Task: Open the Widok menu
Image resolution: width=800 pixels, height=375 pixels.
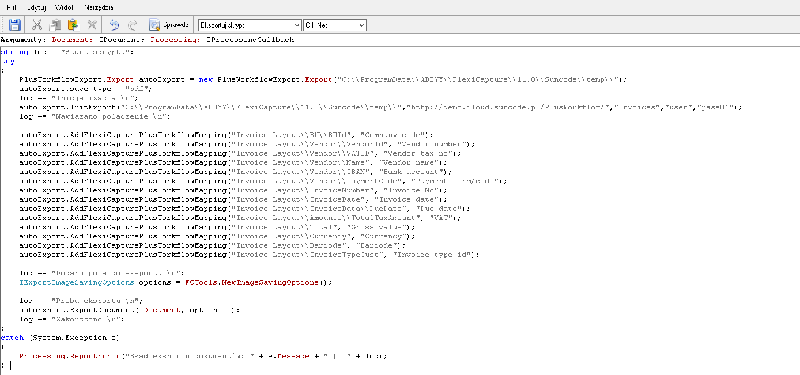Action: pyautogui.click(x=65, y=7)
